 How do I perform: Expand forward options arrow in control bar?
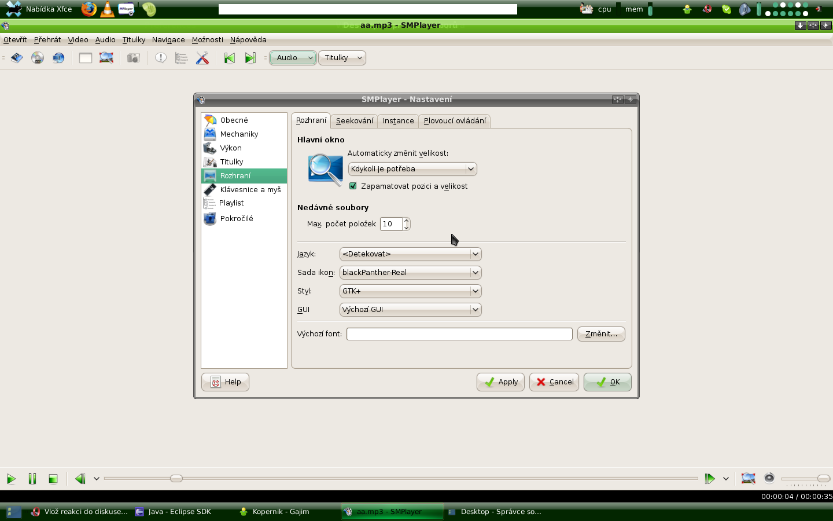(x=726, y=479)
